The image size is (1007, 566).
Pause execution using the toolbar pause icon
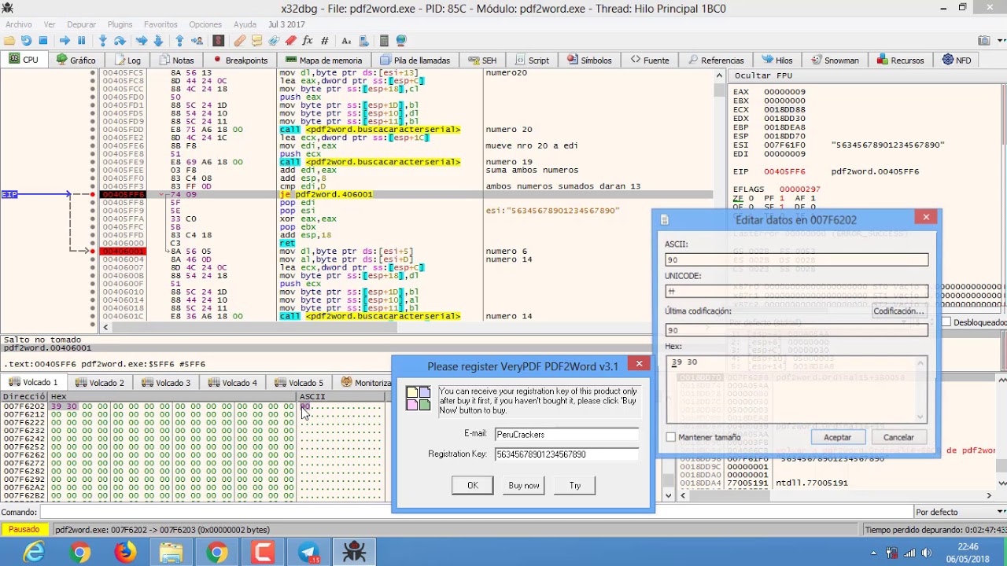81,40
